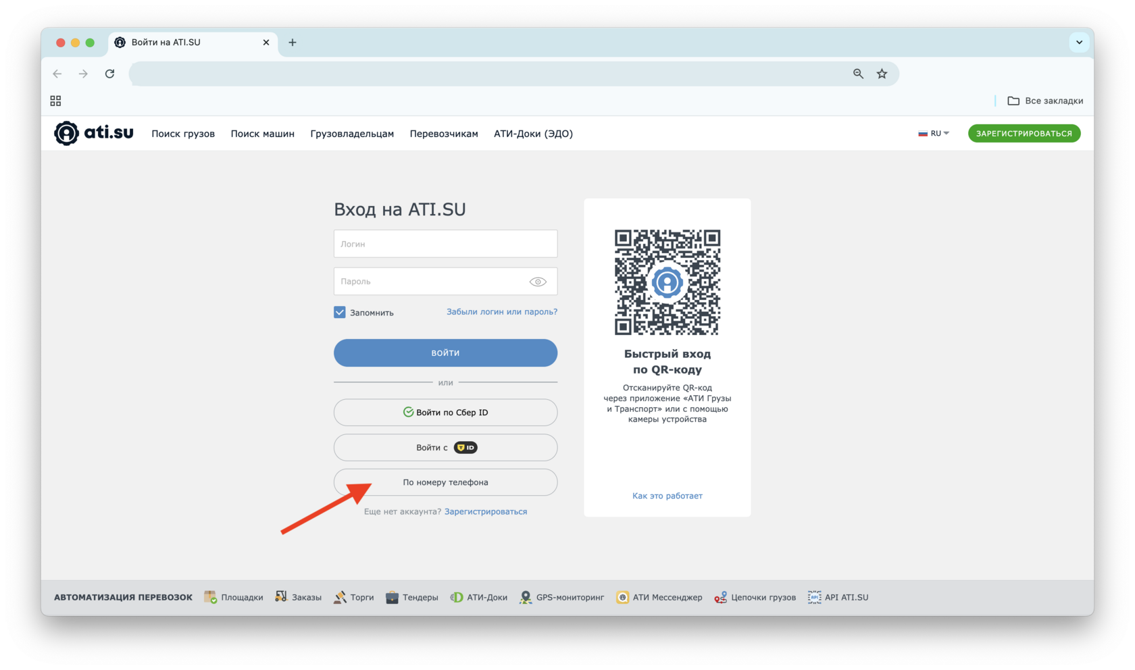Open the Поиск грузов menu item
This screenshot has height=670, width=1135.
(183, 134)
